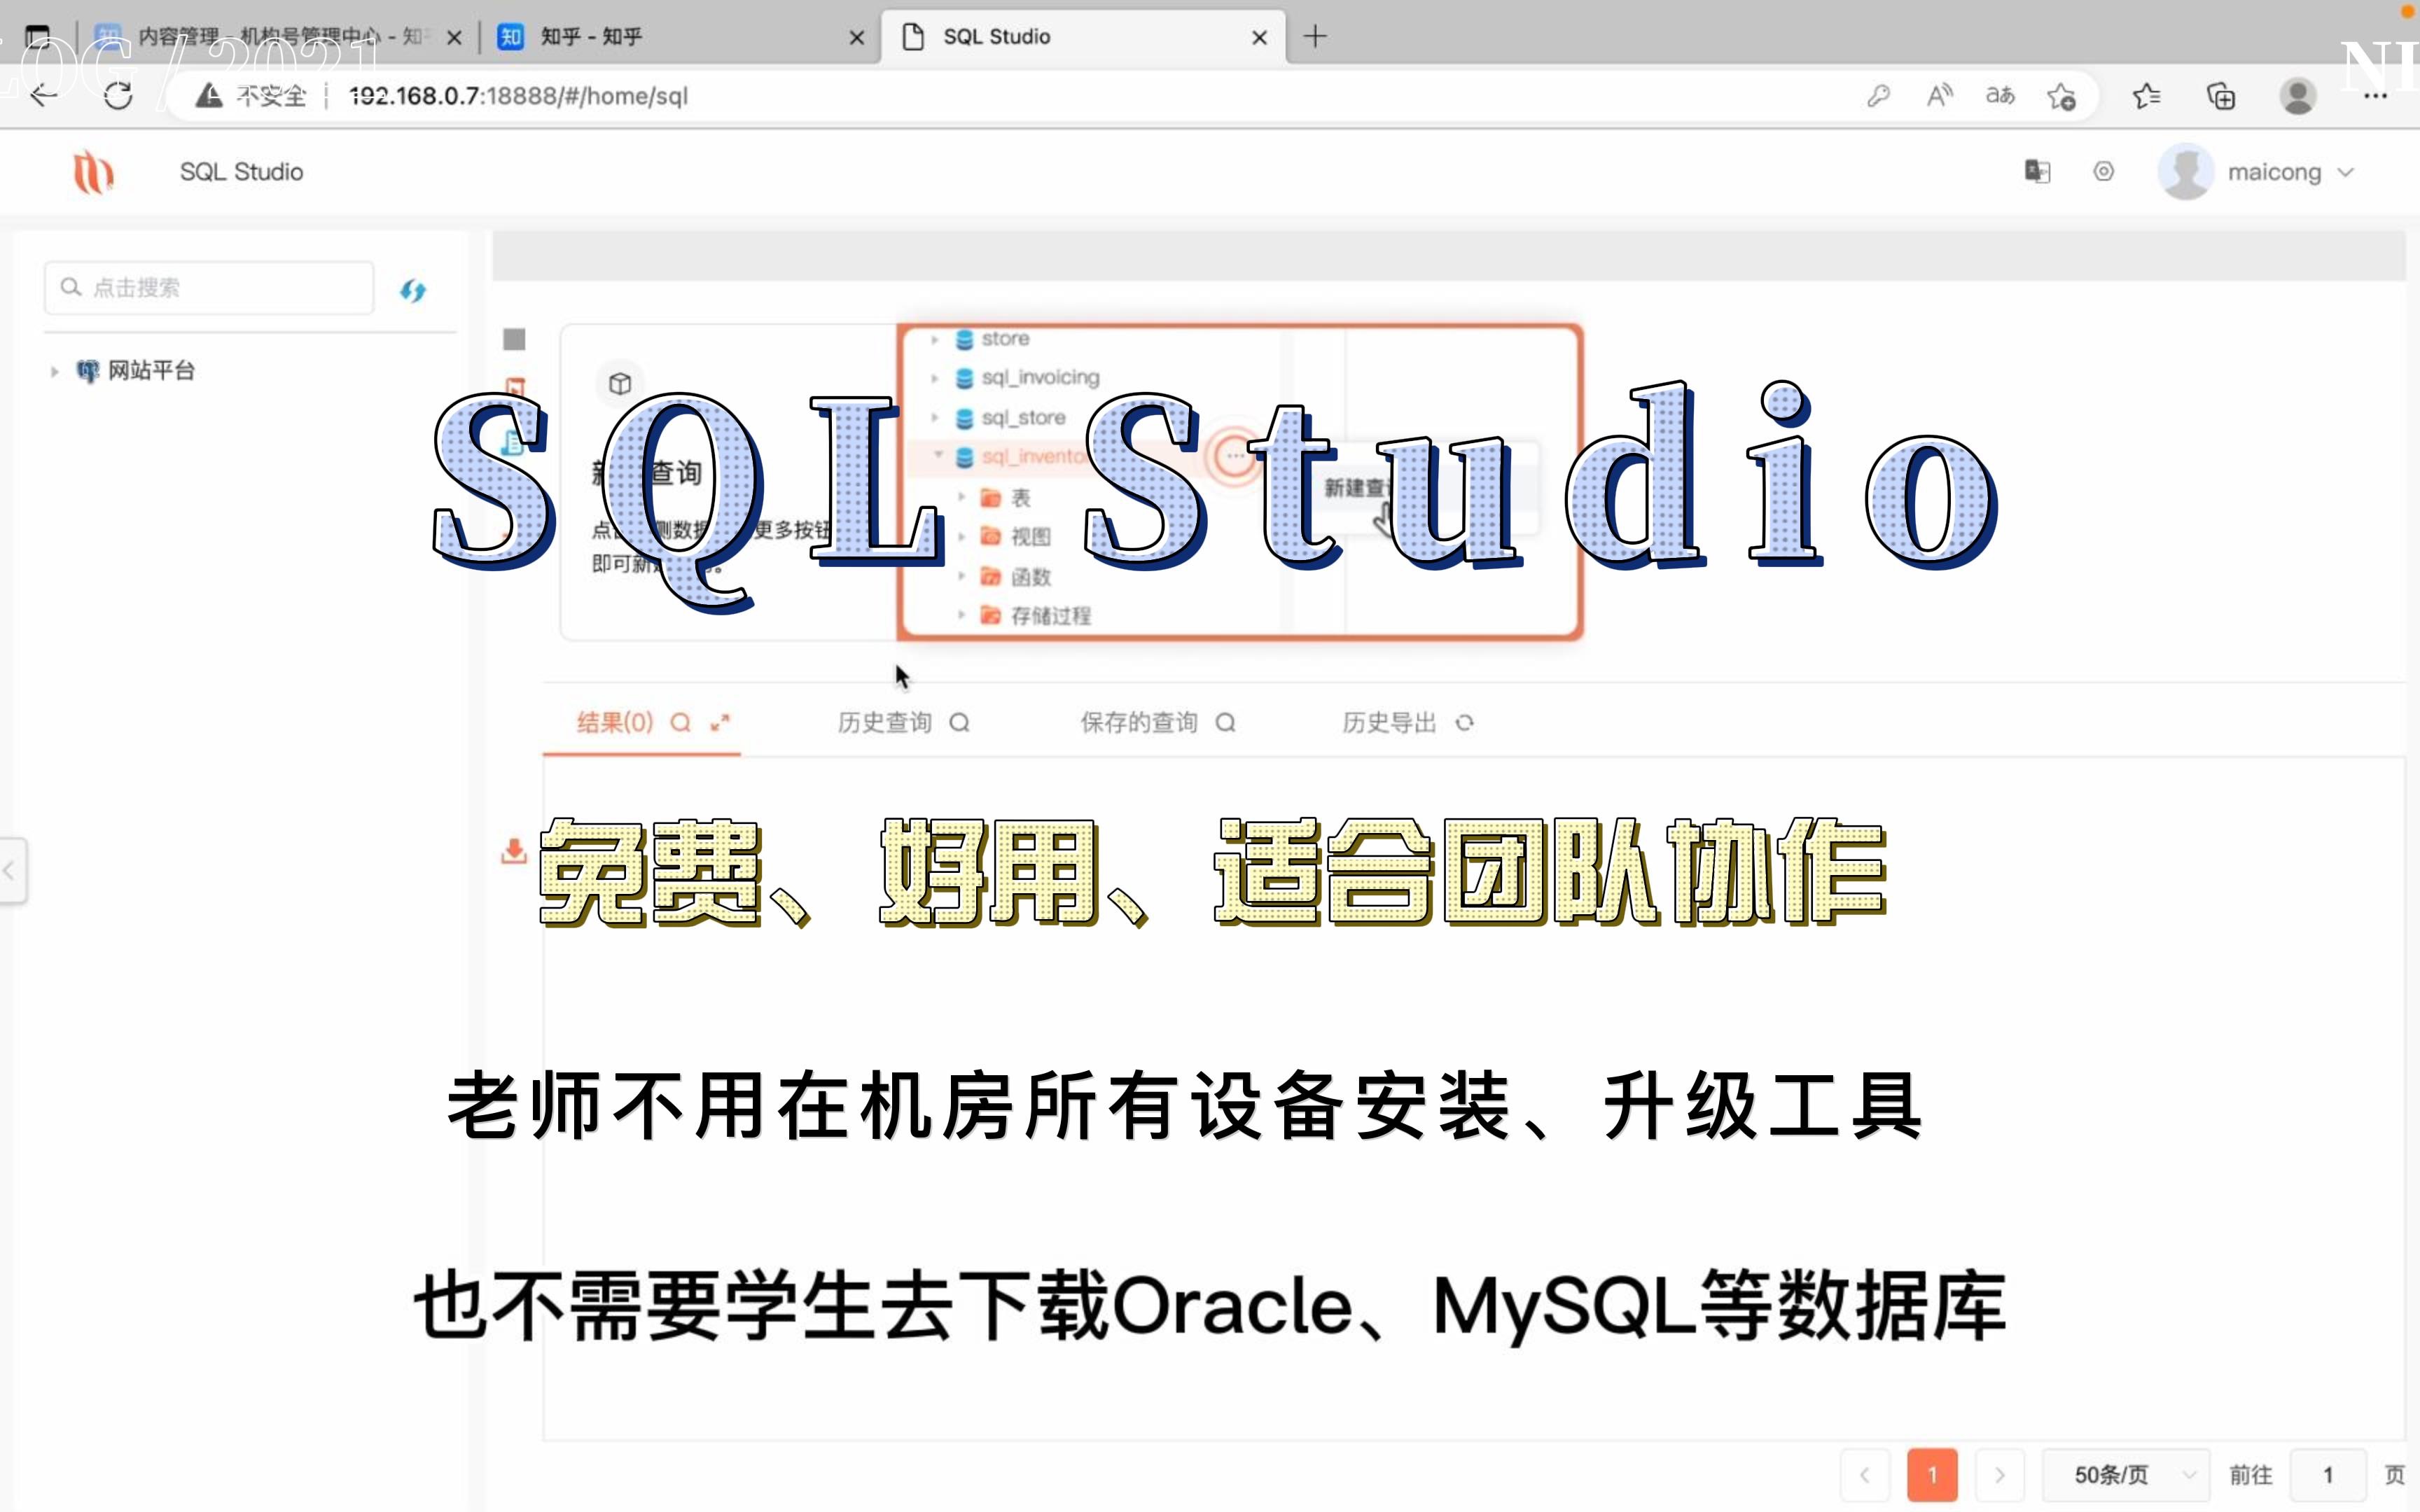Activate the Read Aloud icon
2420x1512 pixels.
1939,96
